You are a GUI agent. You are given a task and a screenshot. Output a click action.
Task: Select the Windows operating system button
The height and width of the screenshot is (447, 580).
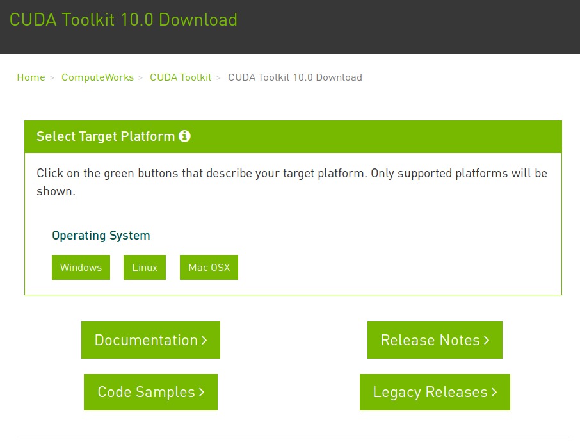click(81, 267)
